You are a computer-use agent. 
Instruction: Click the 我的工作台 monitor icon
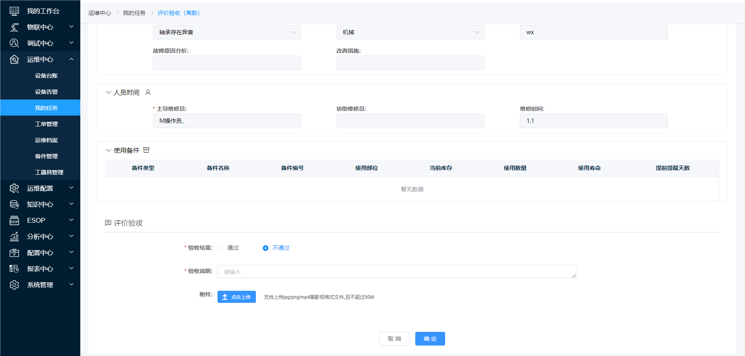(14, 11)
